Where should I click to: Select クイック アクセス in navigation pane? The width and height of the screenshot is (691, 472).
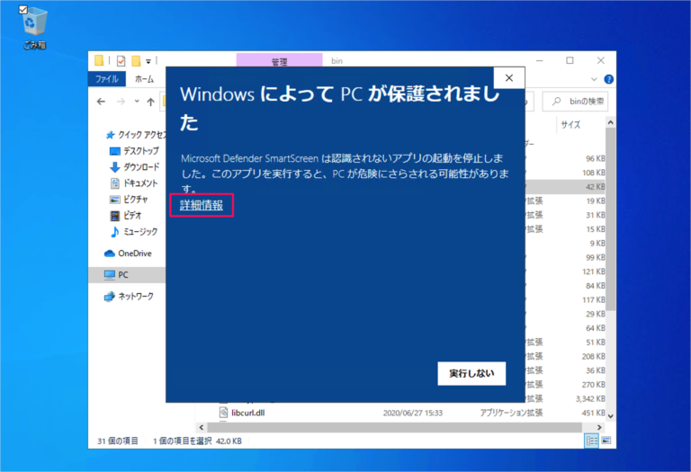click(x=136, y=135)
